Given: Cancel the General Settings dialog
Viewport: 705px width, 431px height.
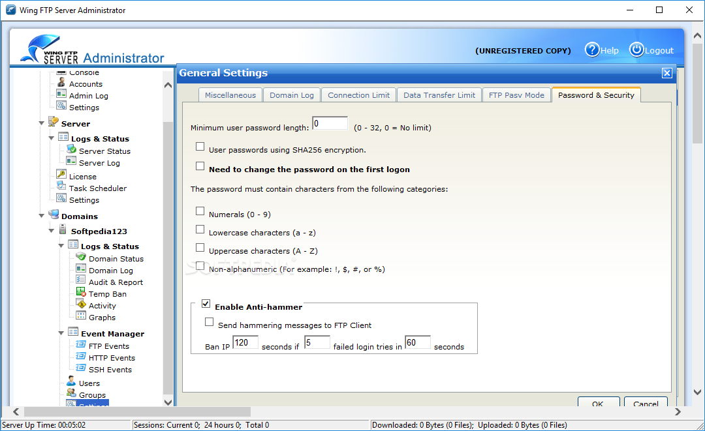Looking at the screenshot, I should point(646,402).
